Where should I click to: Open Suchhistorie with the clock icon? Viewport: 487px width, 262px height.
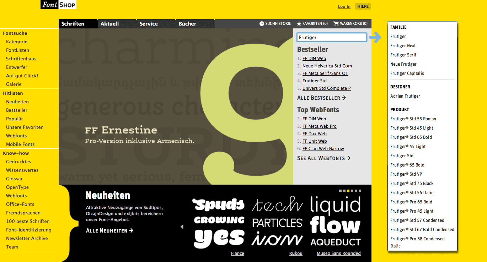275,24
